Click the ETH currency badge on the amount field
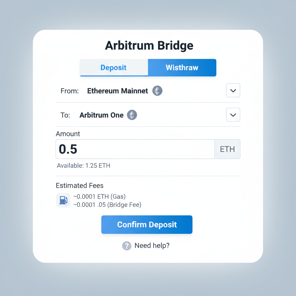 click(x=227, y=149)
